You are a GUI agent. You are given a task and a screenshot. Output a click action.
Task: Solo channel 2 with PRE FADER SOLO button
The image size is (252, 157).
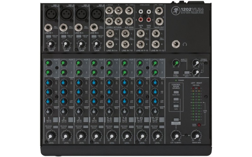[x=71, y=127]
